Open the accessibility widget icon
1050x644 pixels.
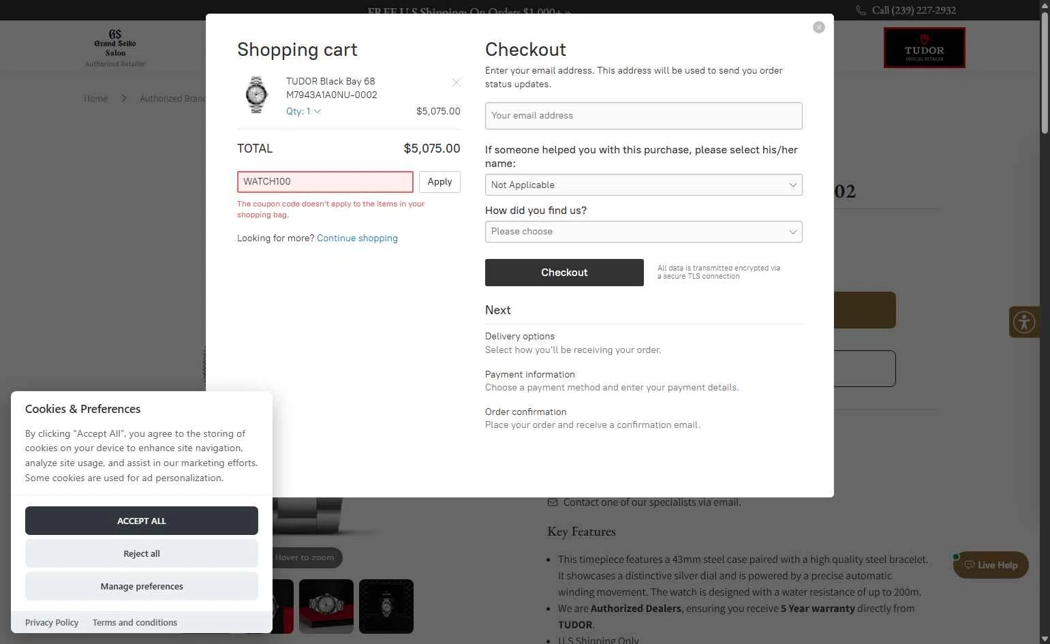click(x=1024, y=322)
